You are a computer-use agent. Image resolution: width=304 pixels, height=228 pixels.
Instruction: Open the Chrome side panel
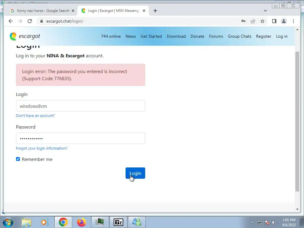point(274,21)
